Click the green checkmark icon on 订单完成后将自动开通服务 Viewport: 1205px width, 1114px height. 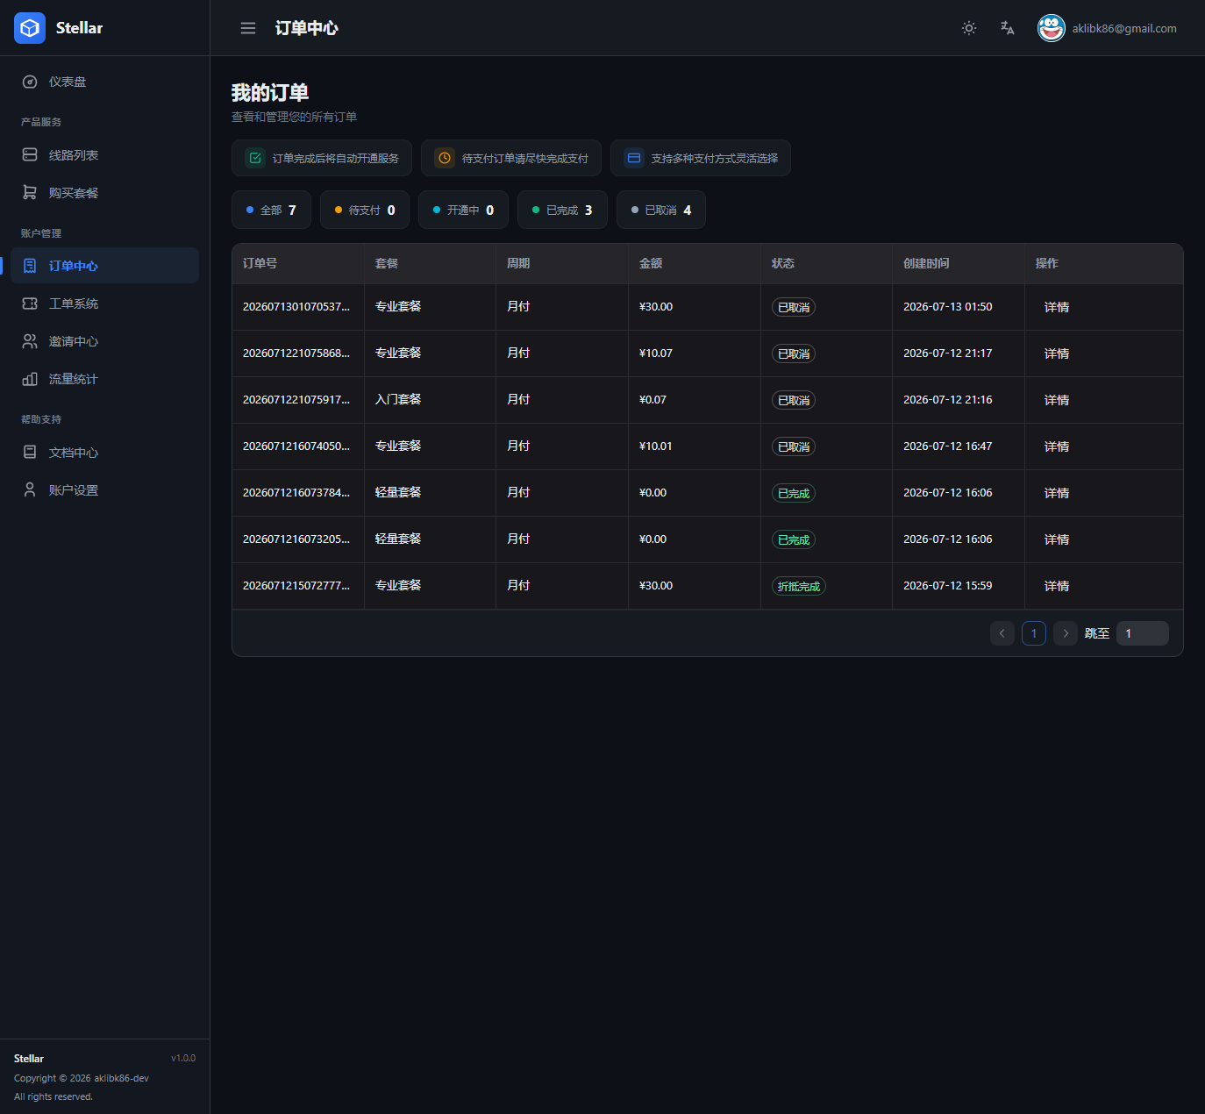coord(255,158)
